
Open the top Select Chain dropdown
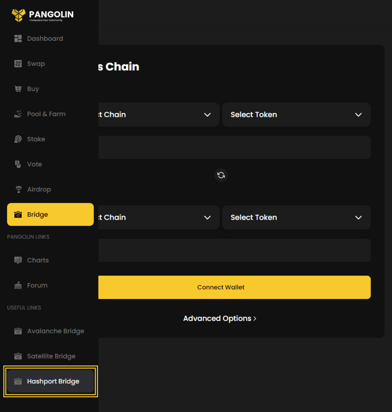[x=159, y=115]
